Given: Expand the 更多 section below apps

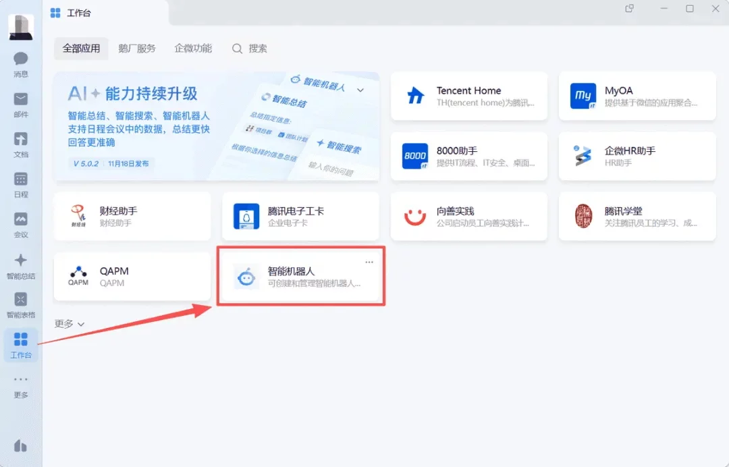Looking at the screenshot, I should (x=70, y=324).
